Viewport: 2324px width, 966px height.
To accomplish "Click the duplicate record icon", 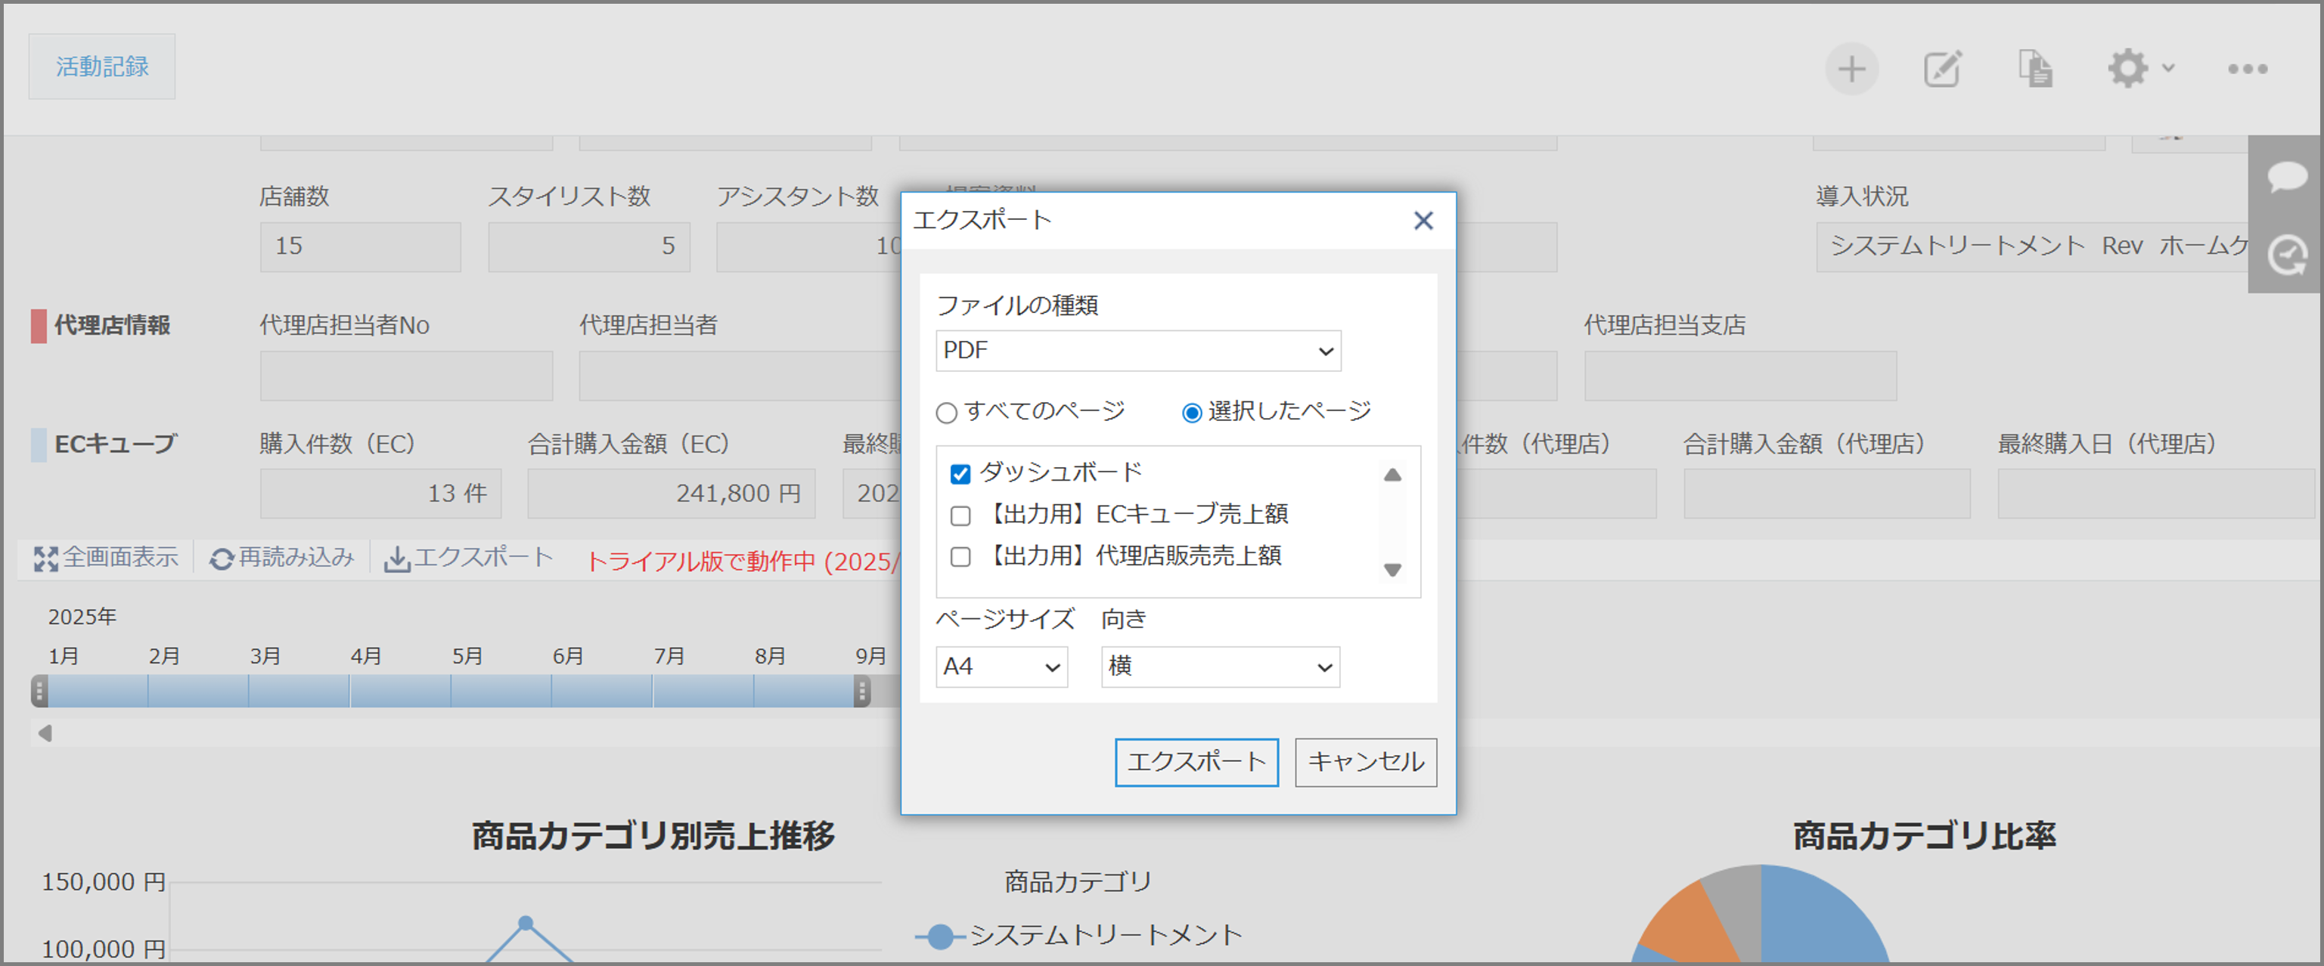I will tap(2035, 67).
